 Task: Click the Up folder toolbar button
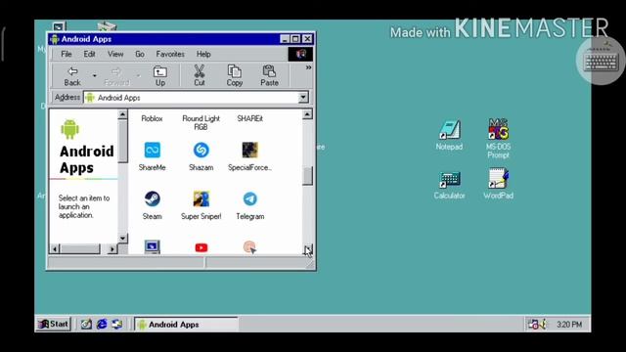pyautogui.click(x=160, y=76)
